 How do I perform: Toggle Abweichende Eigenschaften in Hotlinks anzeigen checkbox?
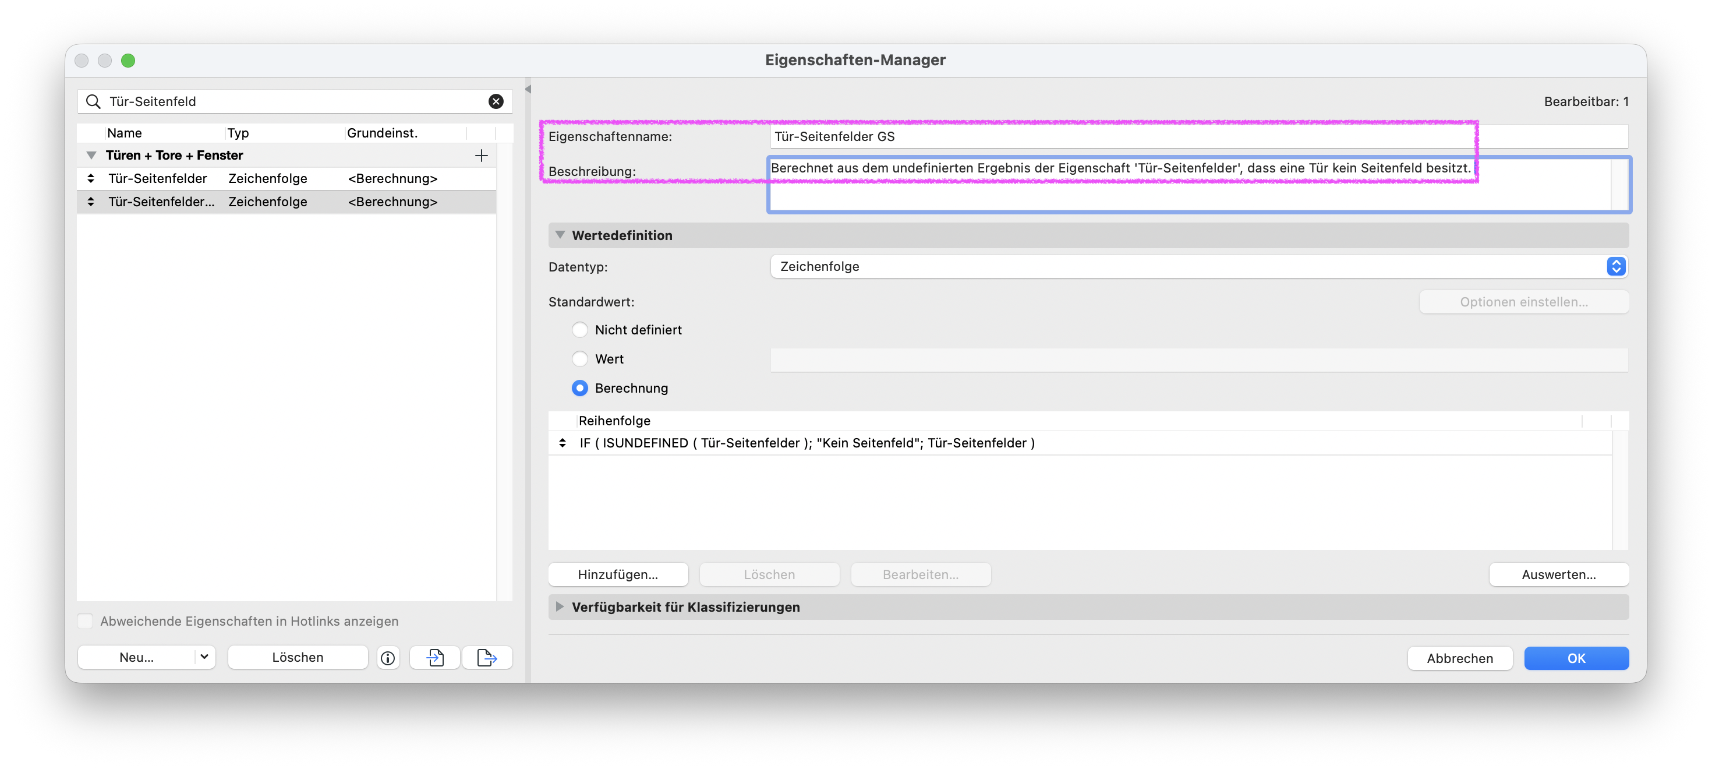[x=85, y=621]
